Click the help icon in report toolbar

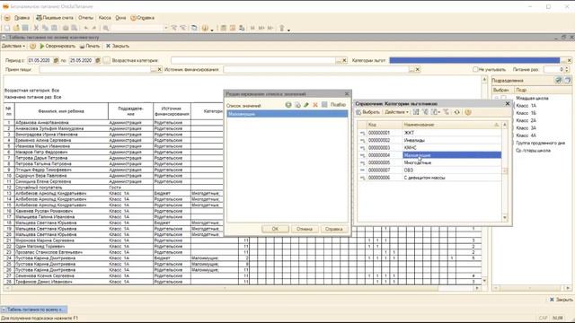click(x=32, y=46)
